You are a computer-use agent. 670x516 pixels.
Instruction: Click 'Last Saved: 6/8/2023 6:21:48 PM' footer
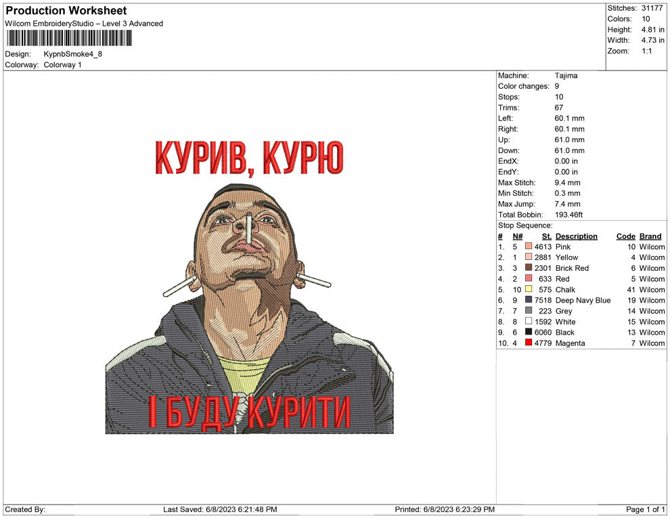click(220, 509)
